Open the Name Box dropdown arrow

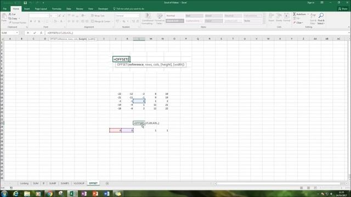[17, 33]
